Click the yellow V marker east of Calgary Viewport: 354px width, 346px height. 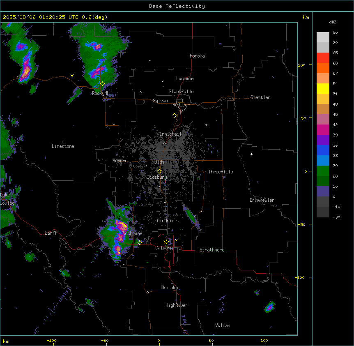pyautogui.click(x=176, y=240)
